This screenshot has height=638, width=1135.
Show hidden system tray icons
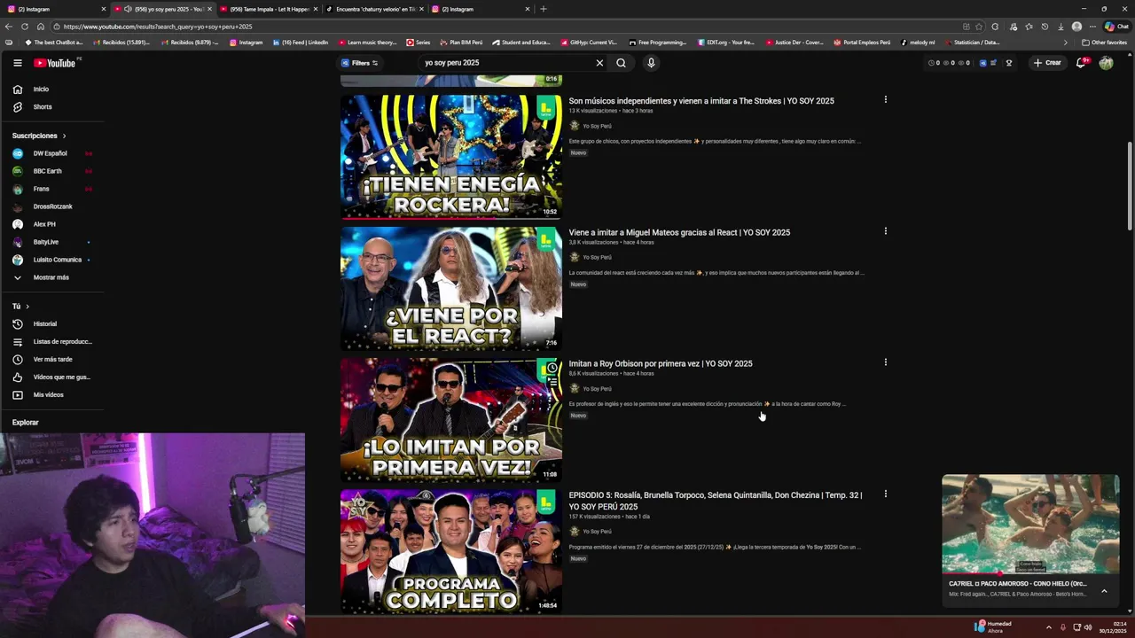tap(1049, 627)
